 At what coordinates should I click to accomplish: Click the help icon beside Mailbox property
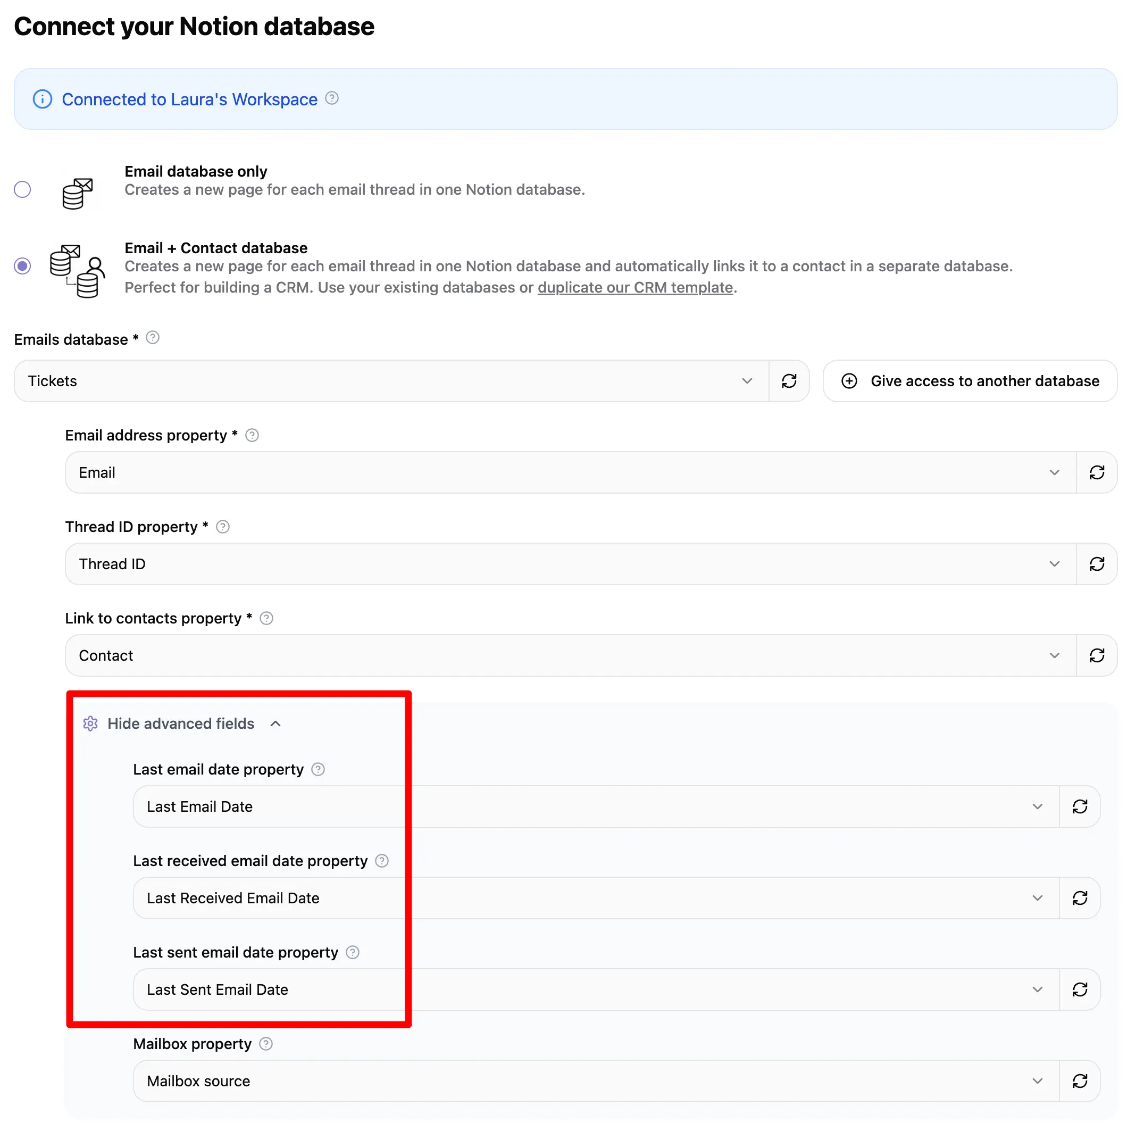pyautogui.click(x=265, y=1043)
